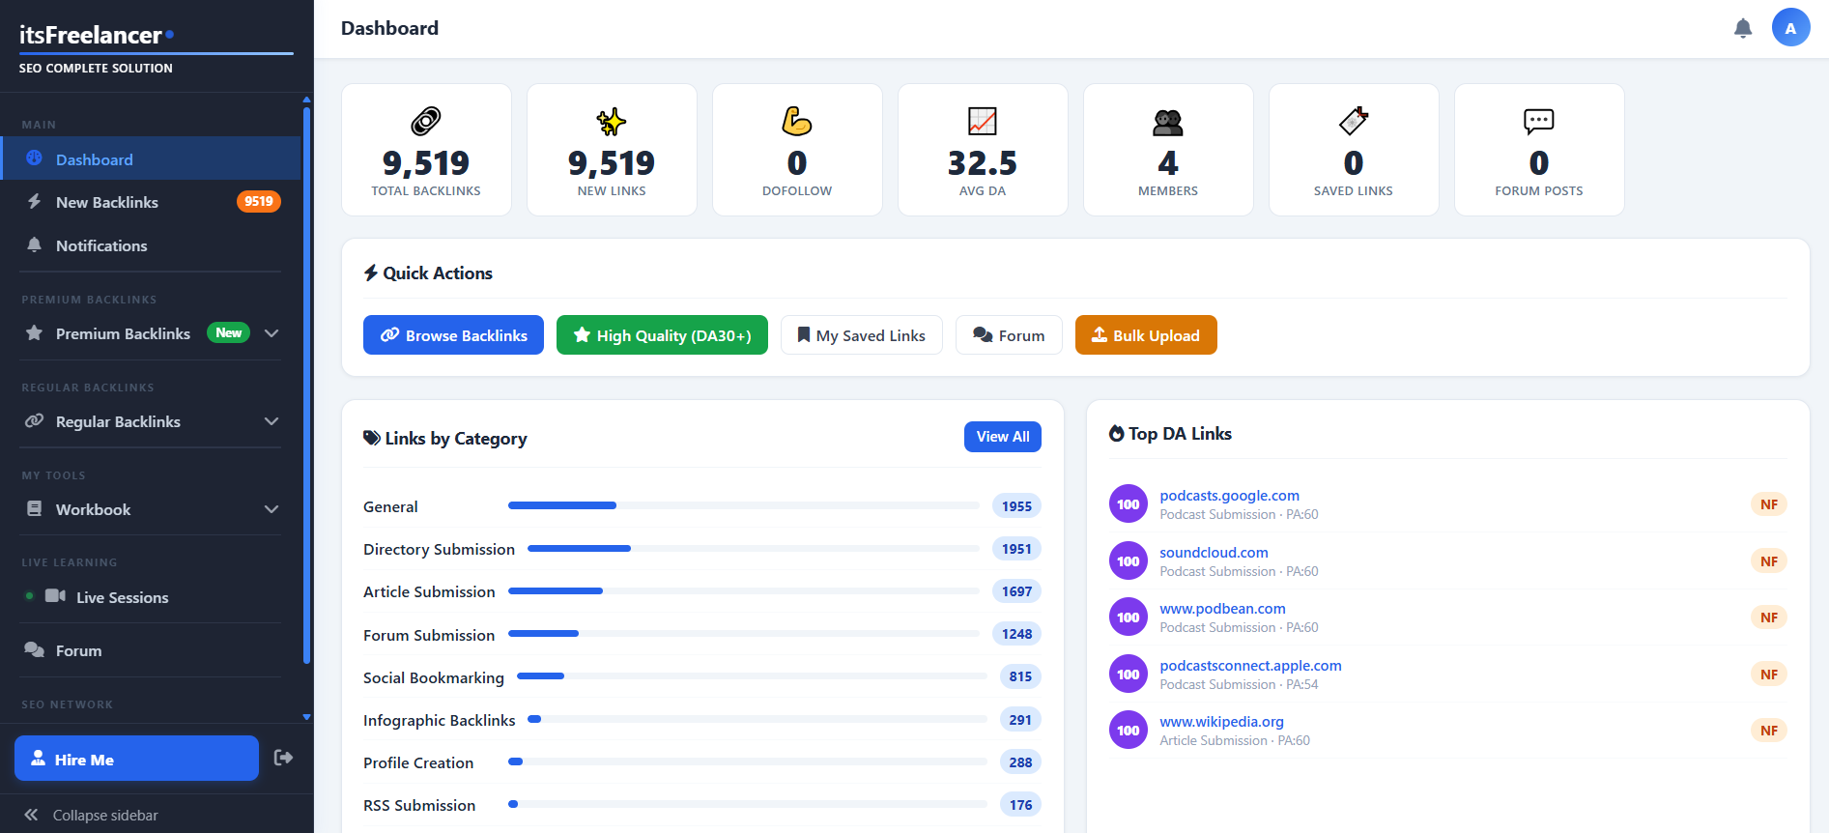Viewport: 1829px width, 833px height.
Task: Open the soundcloud.com link
Action: [1214, 553]
